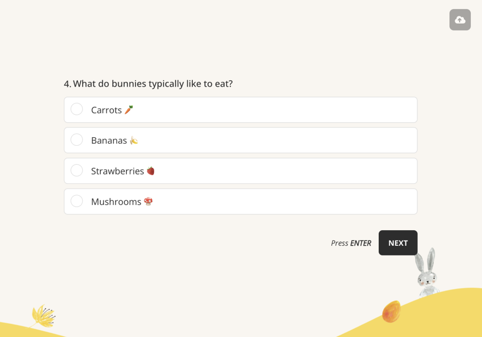482x337 pixels.
Task: Choose the Mushrooms answer option
Action: (x=241, y=201)
